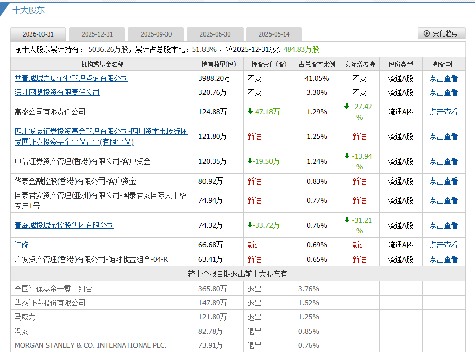Open 共青城城之集企业管理咨询有限公司 shareholder link
The height and width of the screenshot is (355, 475).
(x=72, y=78)
